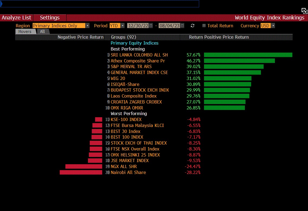Open the end date calendar icon
The width and height of the screenshot is (308, 211).
[182, 26]
